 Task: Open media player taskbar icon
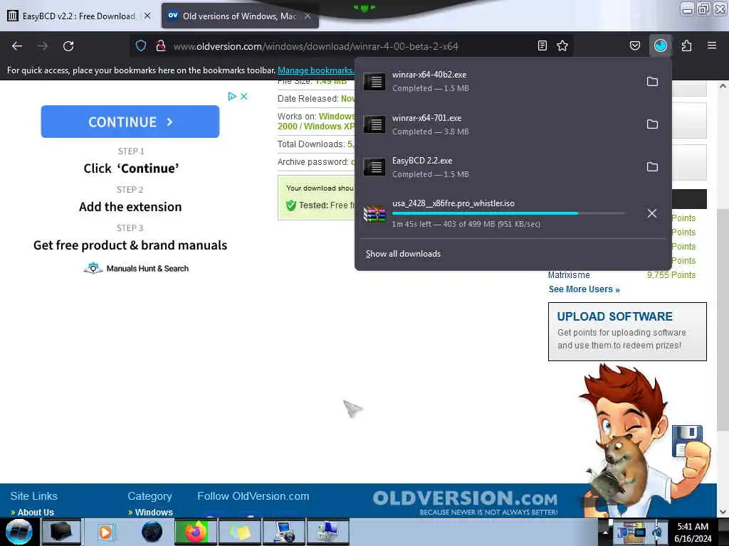tap(105, 532)
